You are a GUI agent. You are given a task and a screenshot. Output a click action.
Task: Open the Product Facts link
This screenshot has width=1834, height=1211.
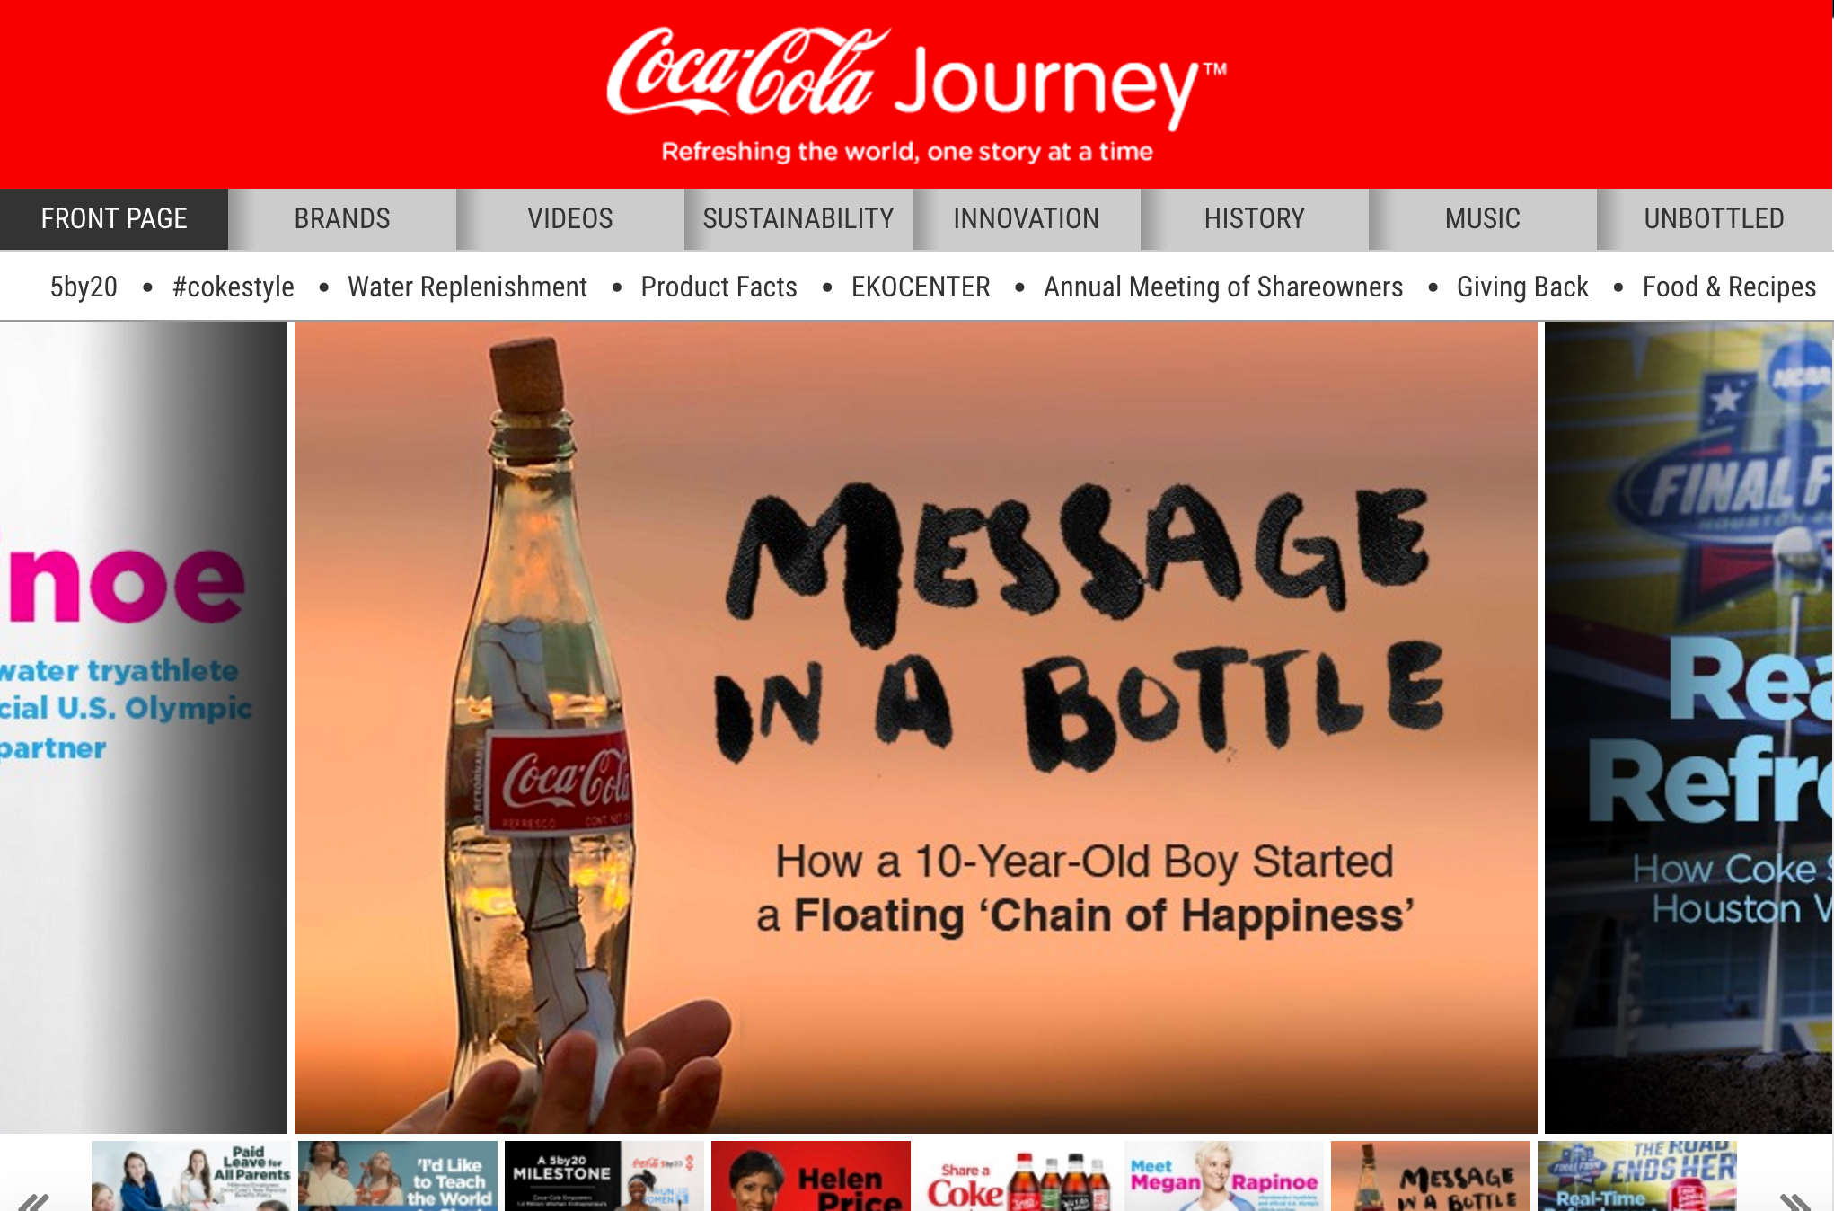(x=719, y=287)
